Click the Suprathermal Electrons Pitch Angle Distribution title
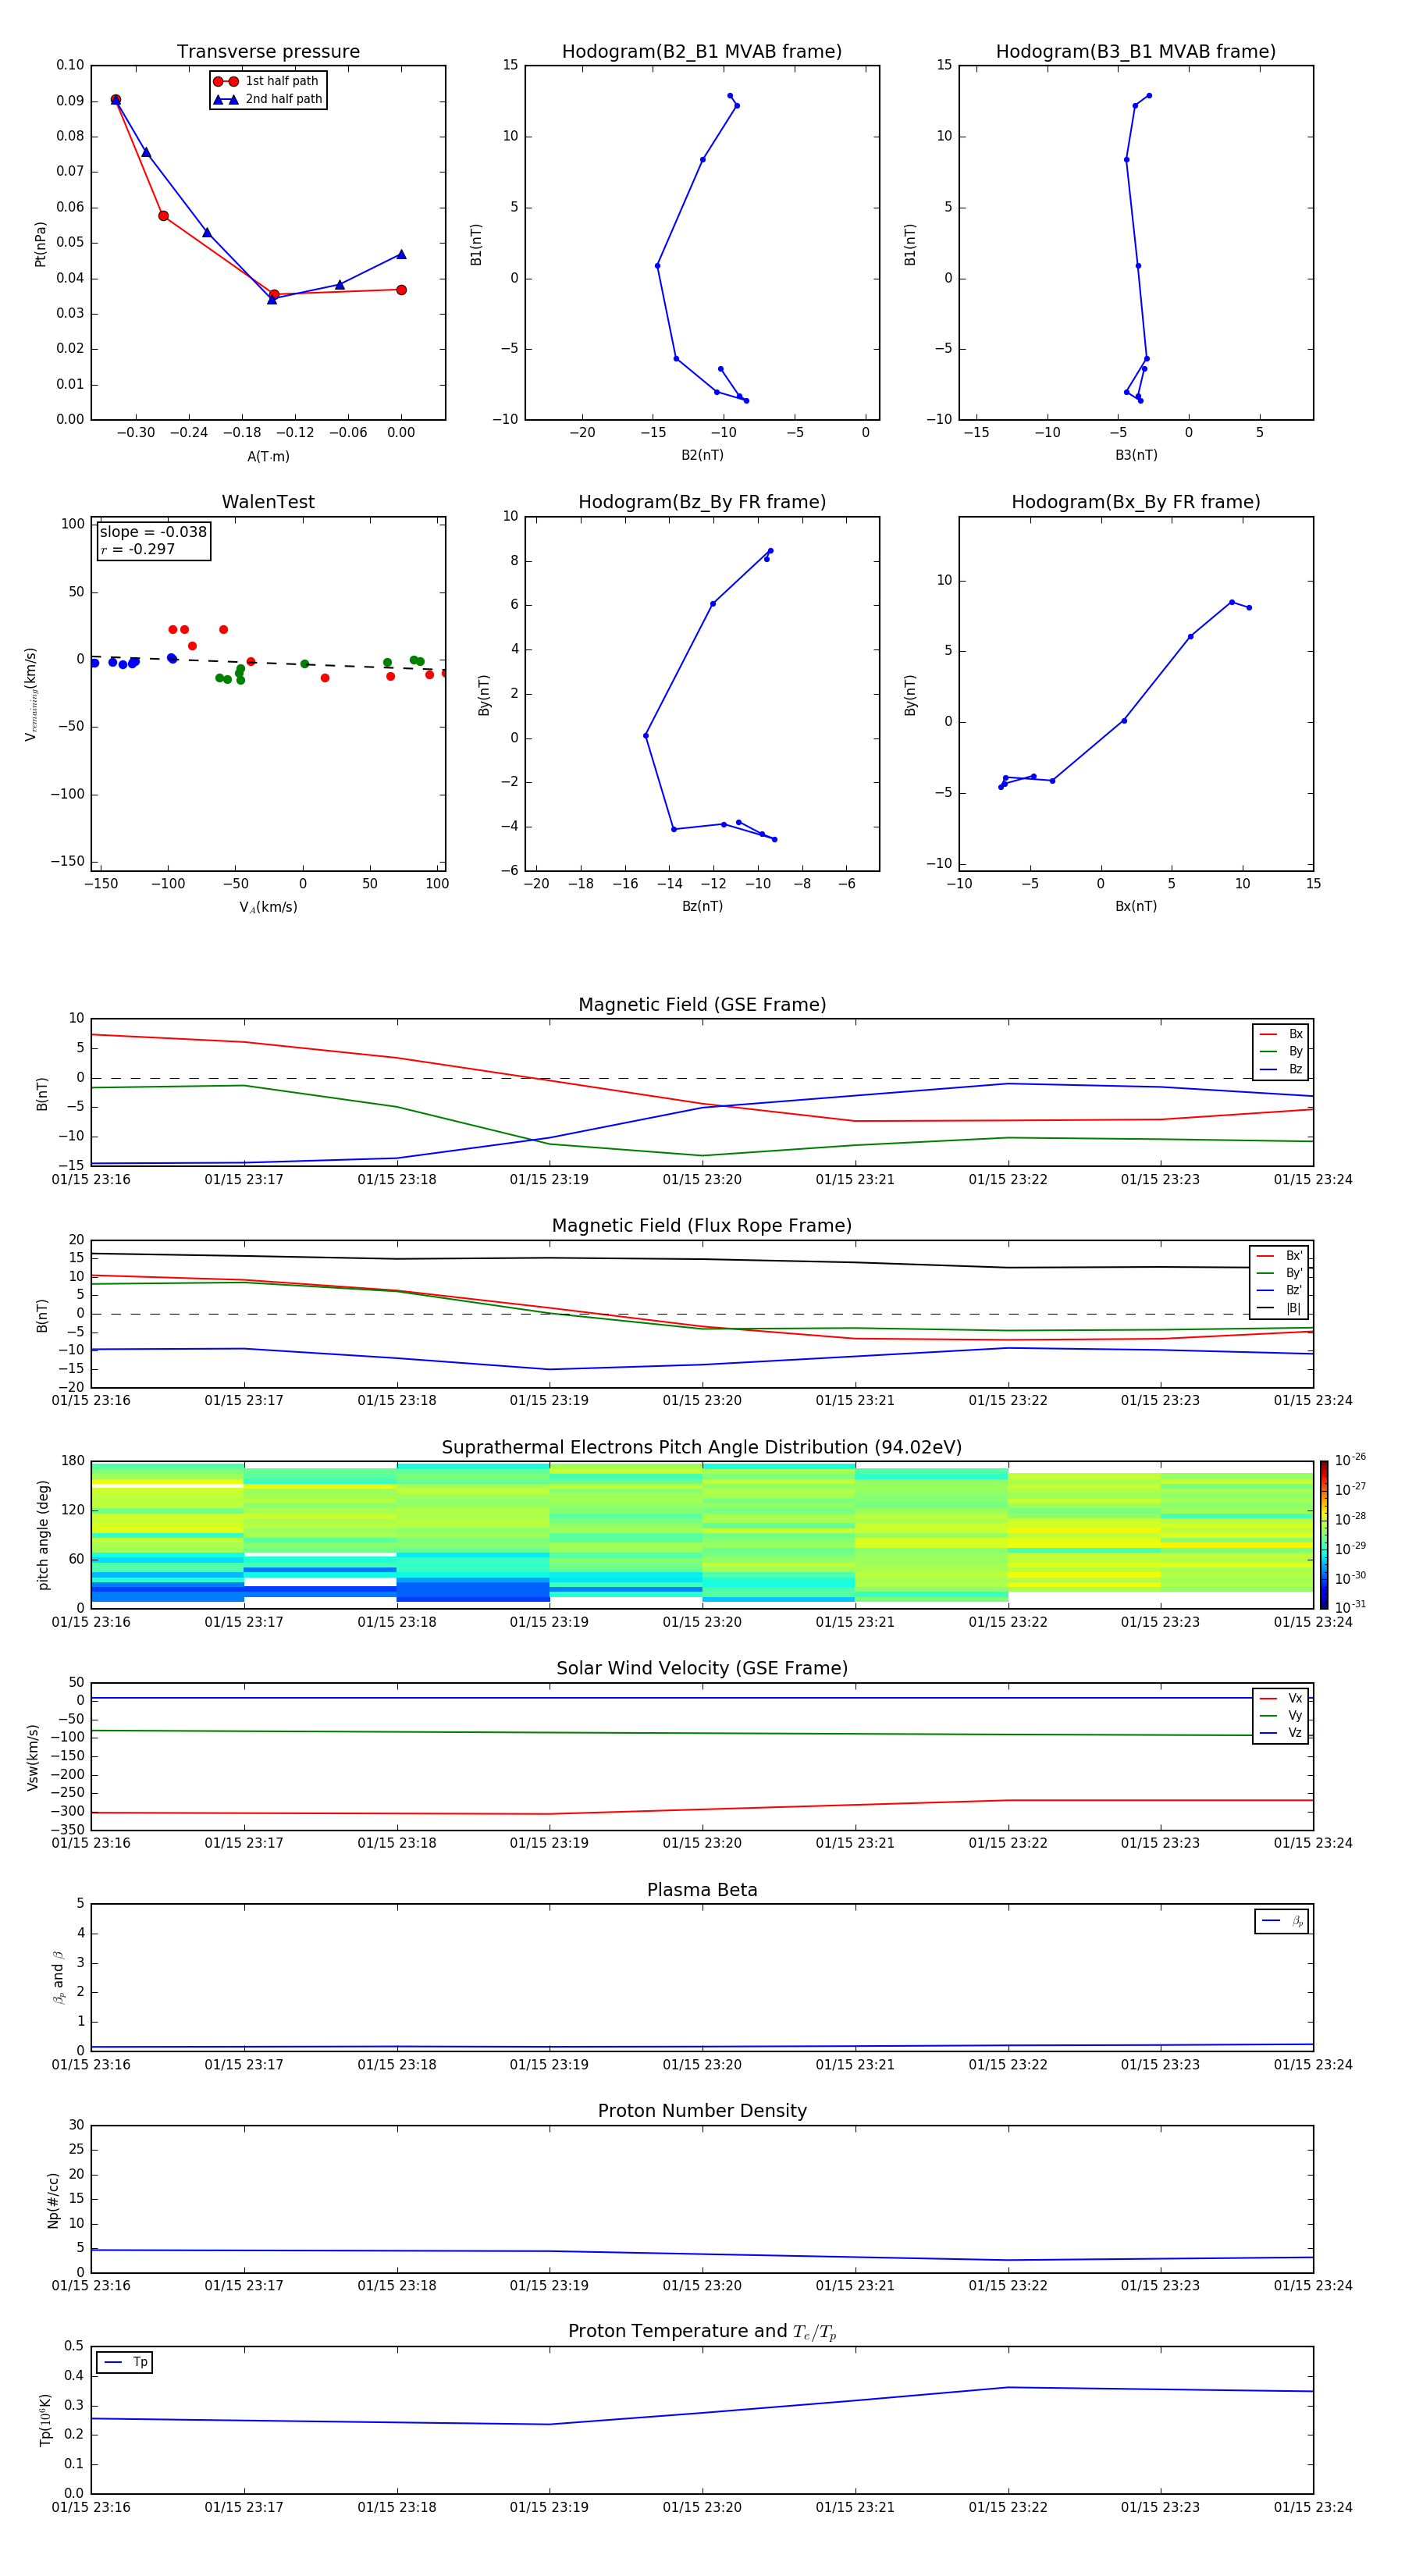1405x2576 pixels. tap(702, 1448)
